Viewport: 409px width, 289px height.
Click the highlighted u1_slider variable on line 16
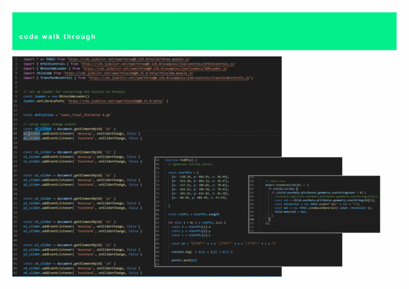tap(43, 129)
